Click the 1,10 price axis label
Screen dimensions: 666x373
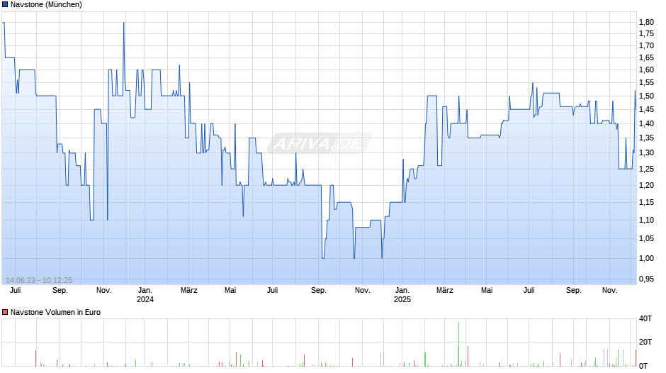[646, 221]
